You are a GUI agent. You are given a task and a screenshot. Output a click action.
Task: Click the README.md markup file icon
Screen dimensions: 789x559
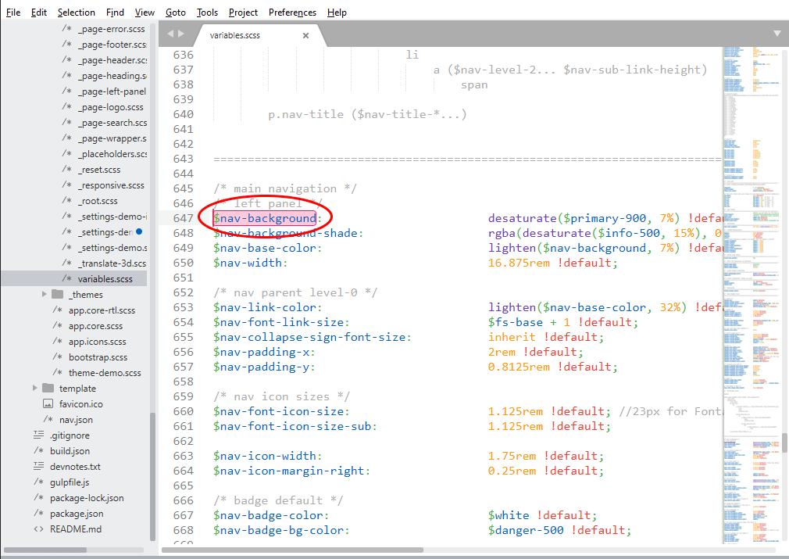coord(38,529)
